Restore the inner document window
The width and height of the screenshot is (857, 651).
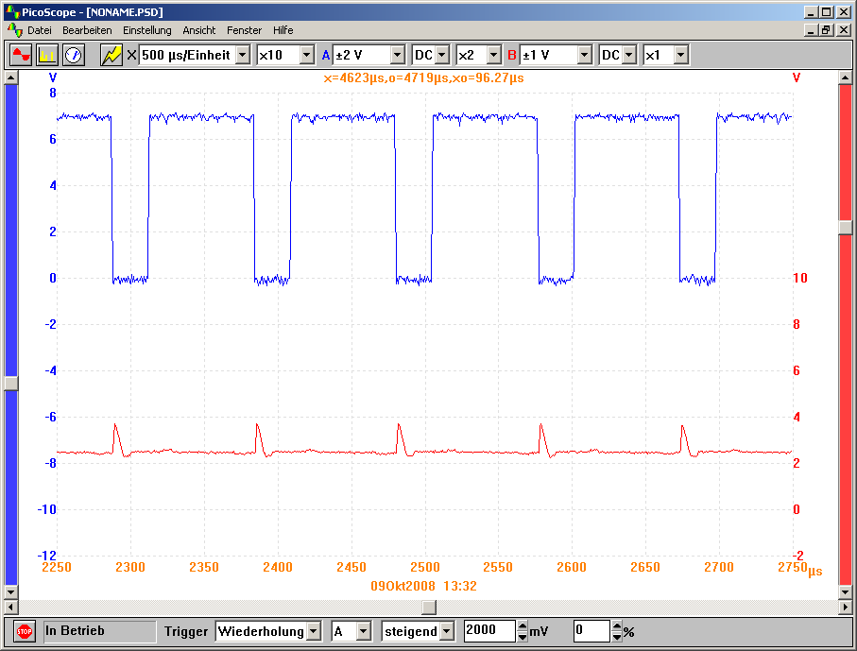click(x=827, y=30)
